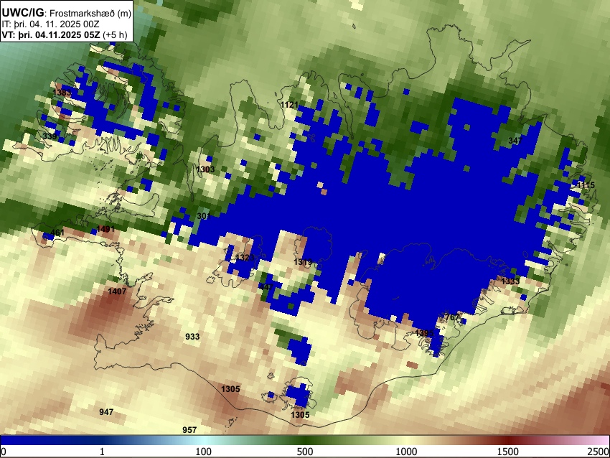Click the 1500 tick on the color scale
The image size is (610, 458).
pyautogui.click(x=508, y=452)
